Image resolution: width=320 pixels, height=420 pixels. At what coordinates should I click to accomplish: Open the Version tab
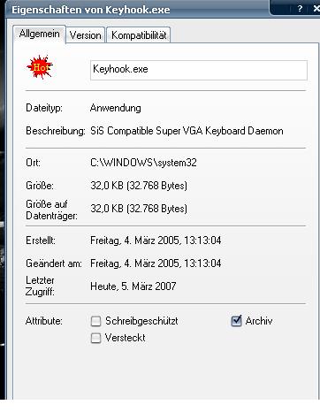[85, 35]
